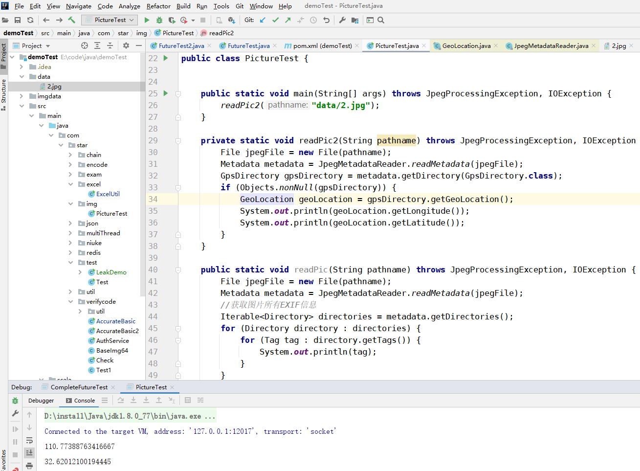Click run gutter arrow beside line 25

[166, 93]
